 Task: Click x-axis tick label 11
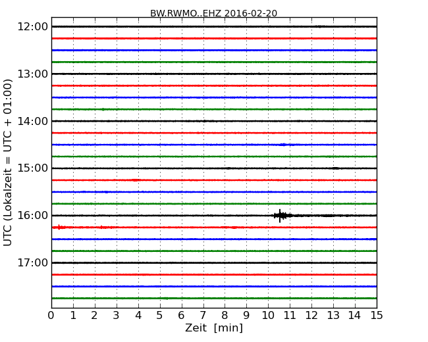pos(290,316)
